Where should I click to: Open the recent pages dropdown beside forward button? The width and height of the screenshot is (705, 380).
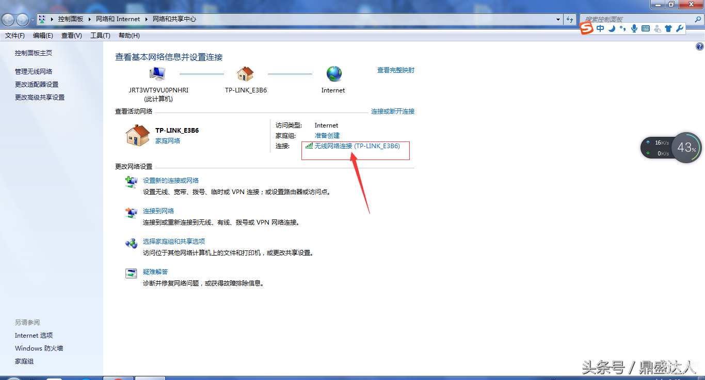[x=33, y=20]
